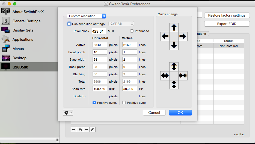Click the Export EDID button
The width and height of the screenshot is (255, 144).
click(x=227, y=24)
